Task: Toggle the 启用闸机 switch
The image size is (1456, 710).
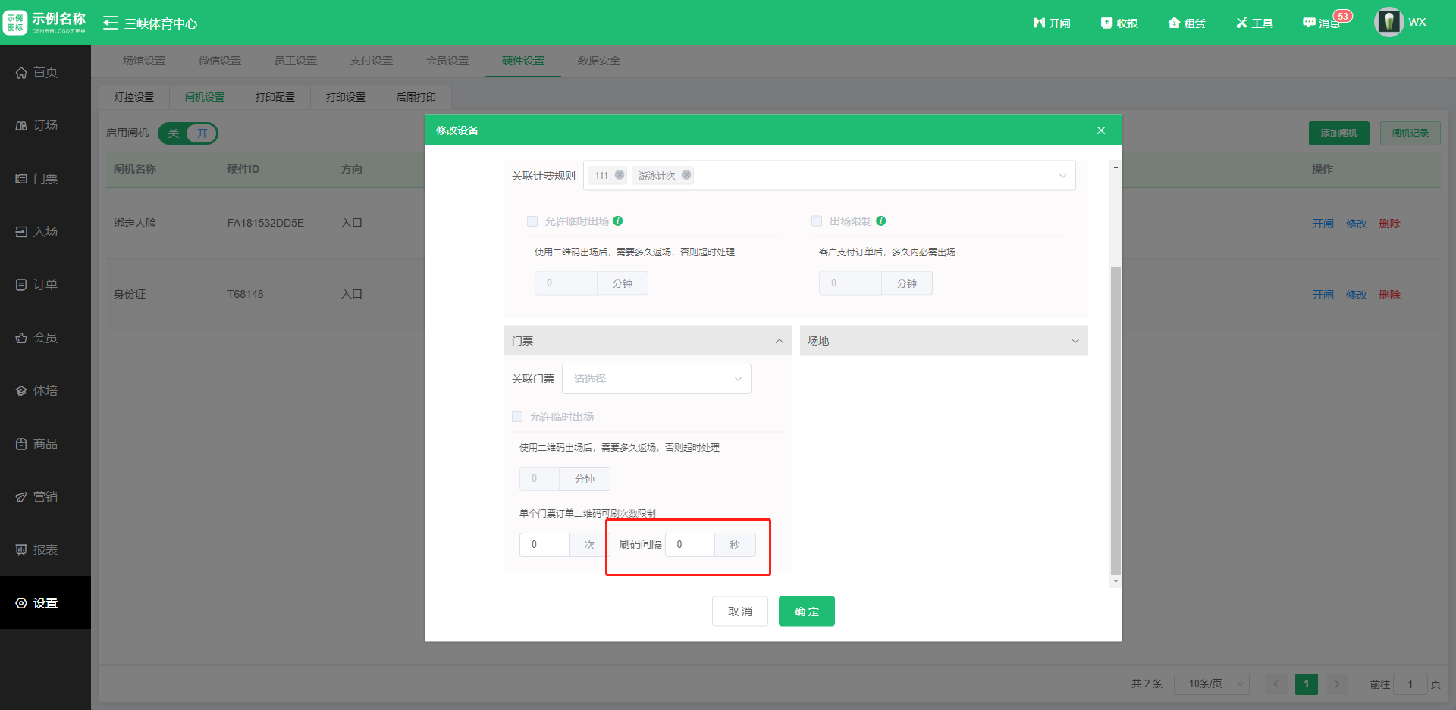Action: pos(188,133)
